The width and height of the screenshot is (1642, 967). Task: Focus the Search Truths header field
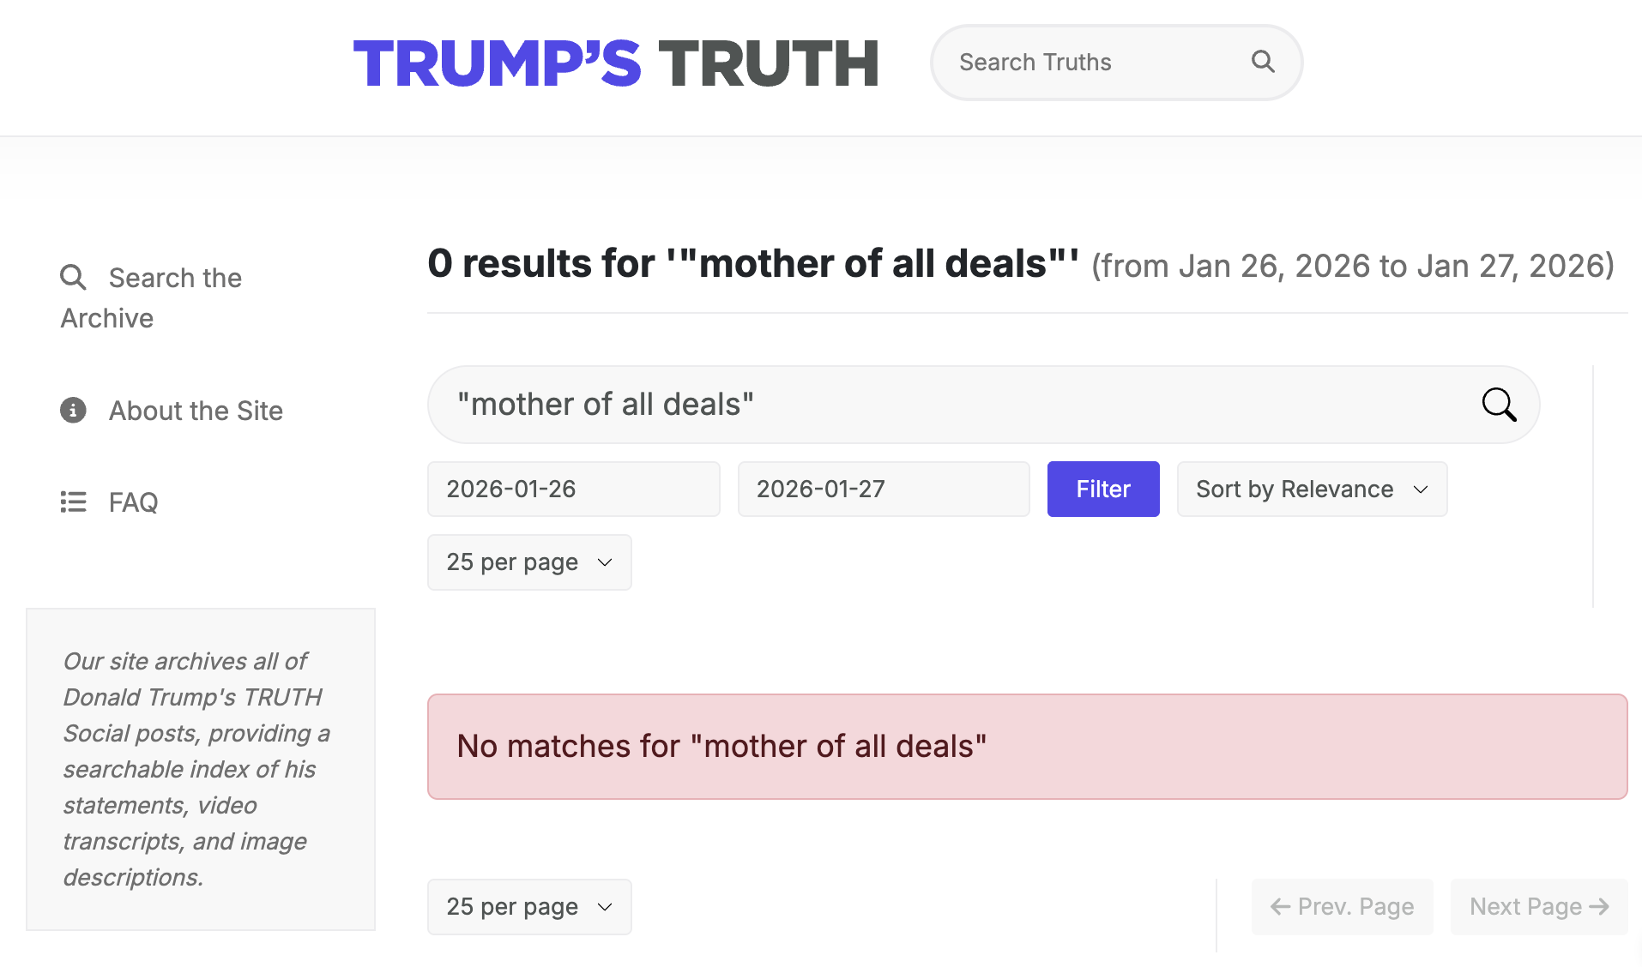[1090, 63]
